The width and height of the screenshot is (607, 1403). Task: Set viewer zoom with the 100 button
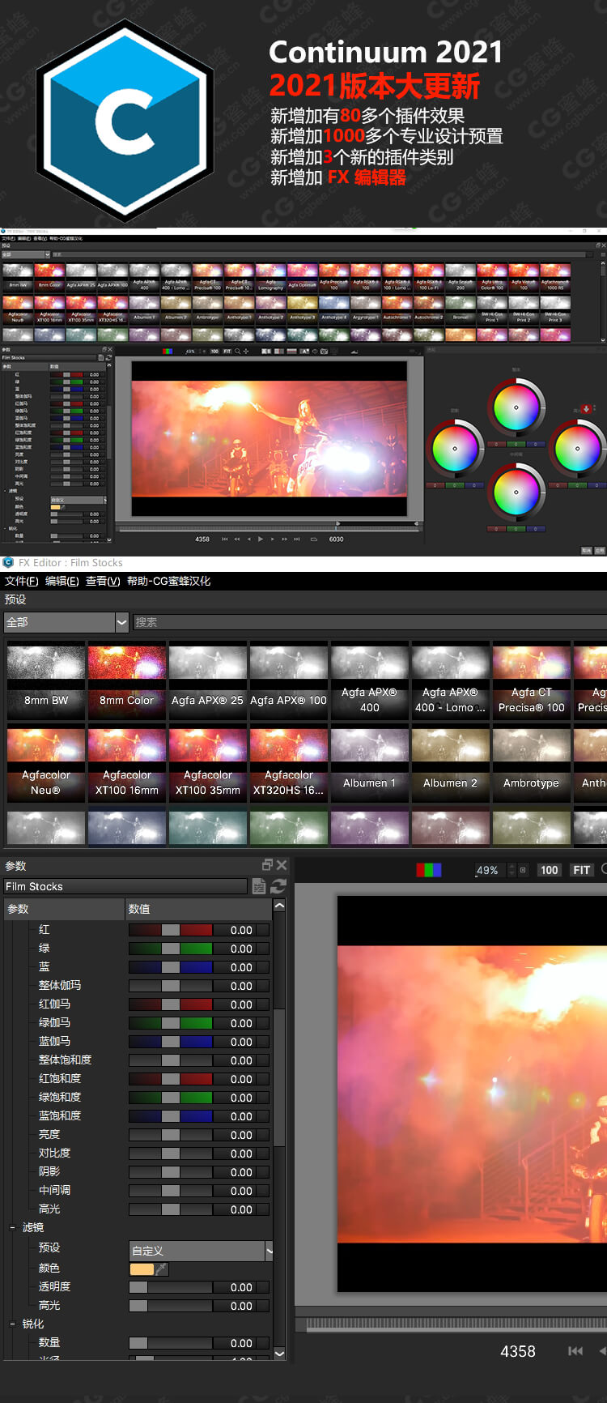click(550, 870)
